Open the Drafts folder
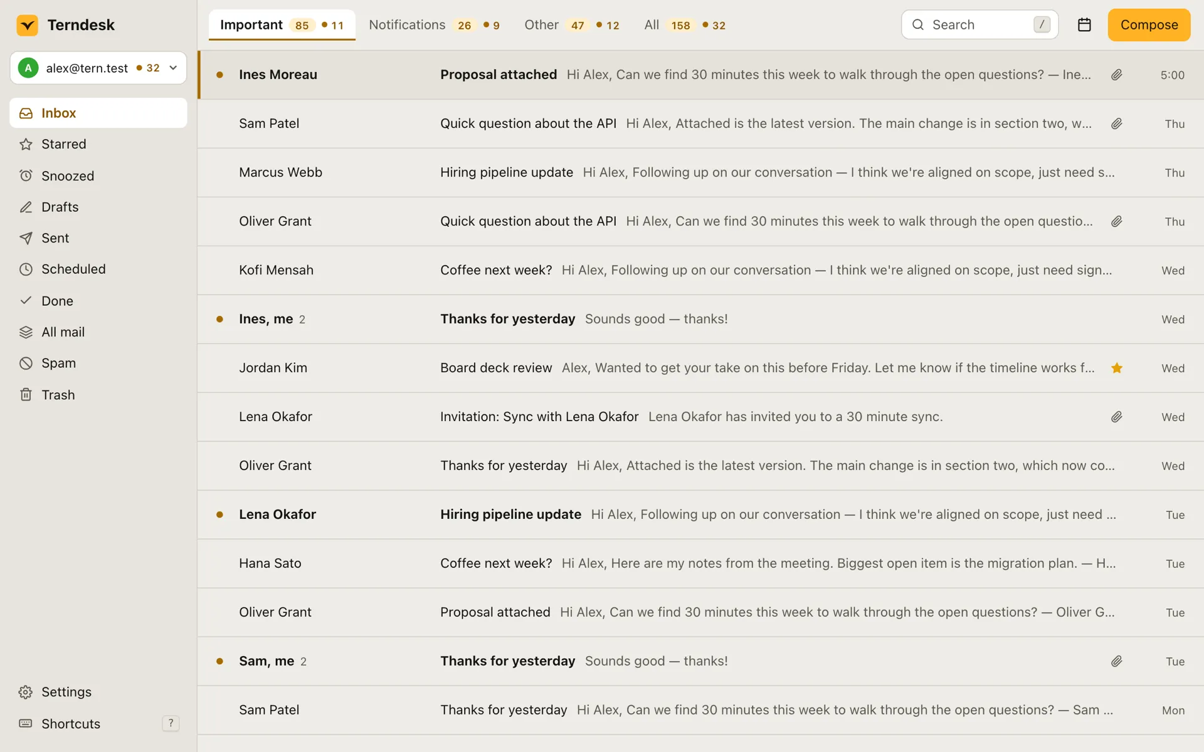 (x=98, y=207)
